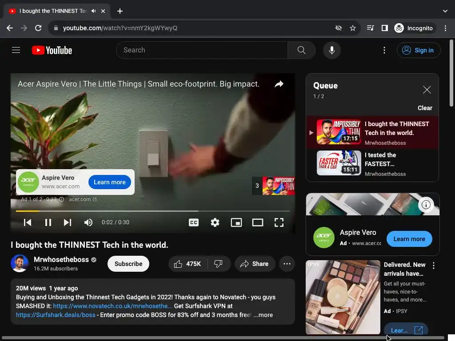Viewport: 455px width, 341px height.
Task: Open the Acer logo in sidebar ad
Action: (324, 238)
